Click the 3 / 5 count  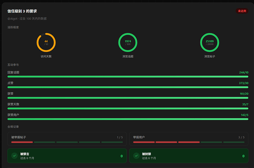pos(241,137)
